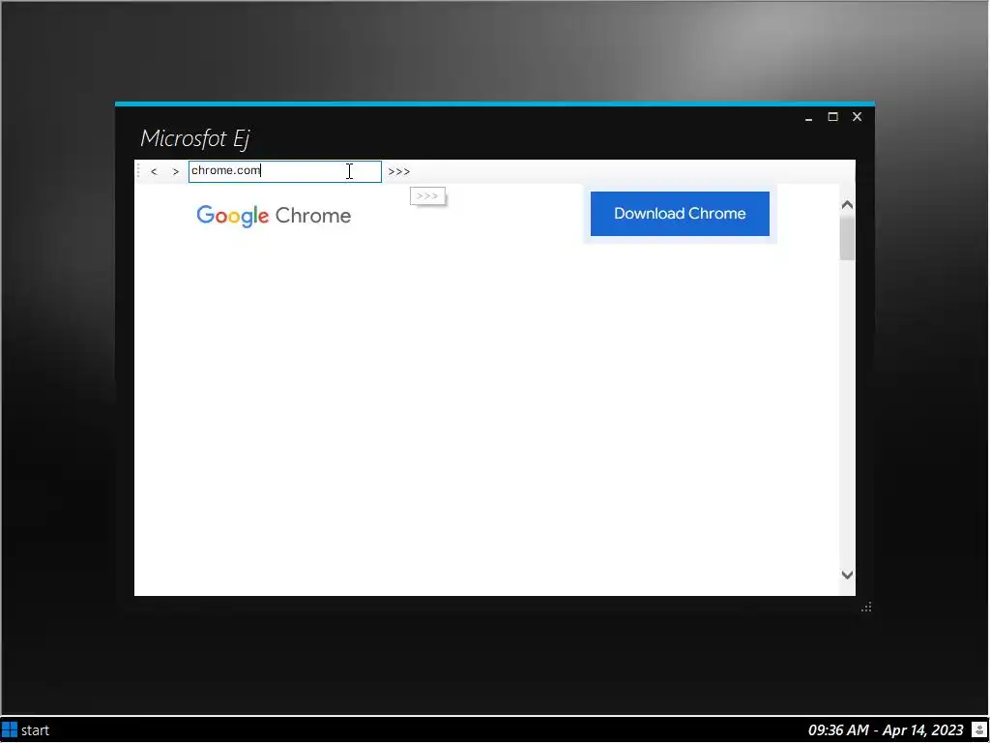Click the resize grip at window corner
Screen dimensions: 990x743
click(866, 607)
